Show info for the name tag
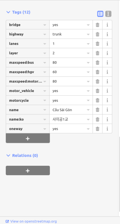120x224 pixels. (107, 110)
